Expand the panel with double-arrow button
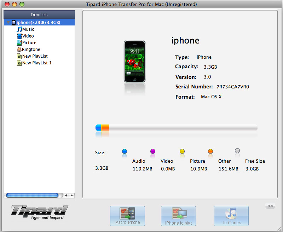283x232 pixels. [270, 206]
